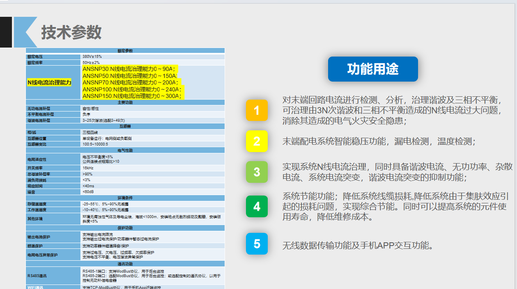Click the blue number 5 badge
This screenshot has height=289, width=517.
[257, 244]
